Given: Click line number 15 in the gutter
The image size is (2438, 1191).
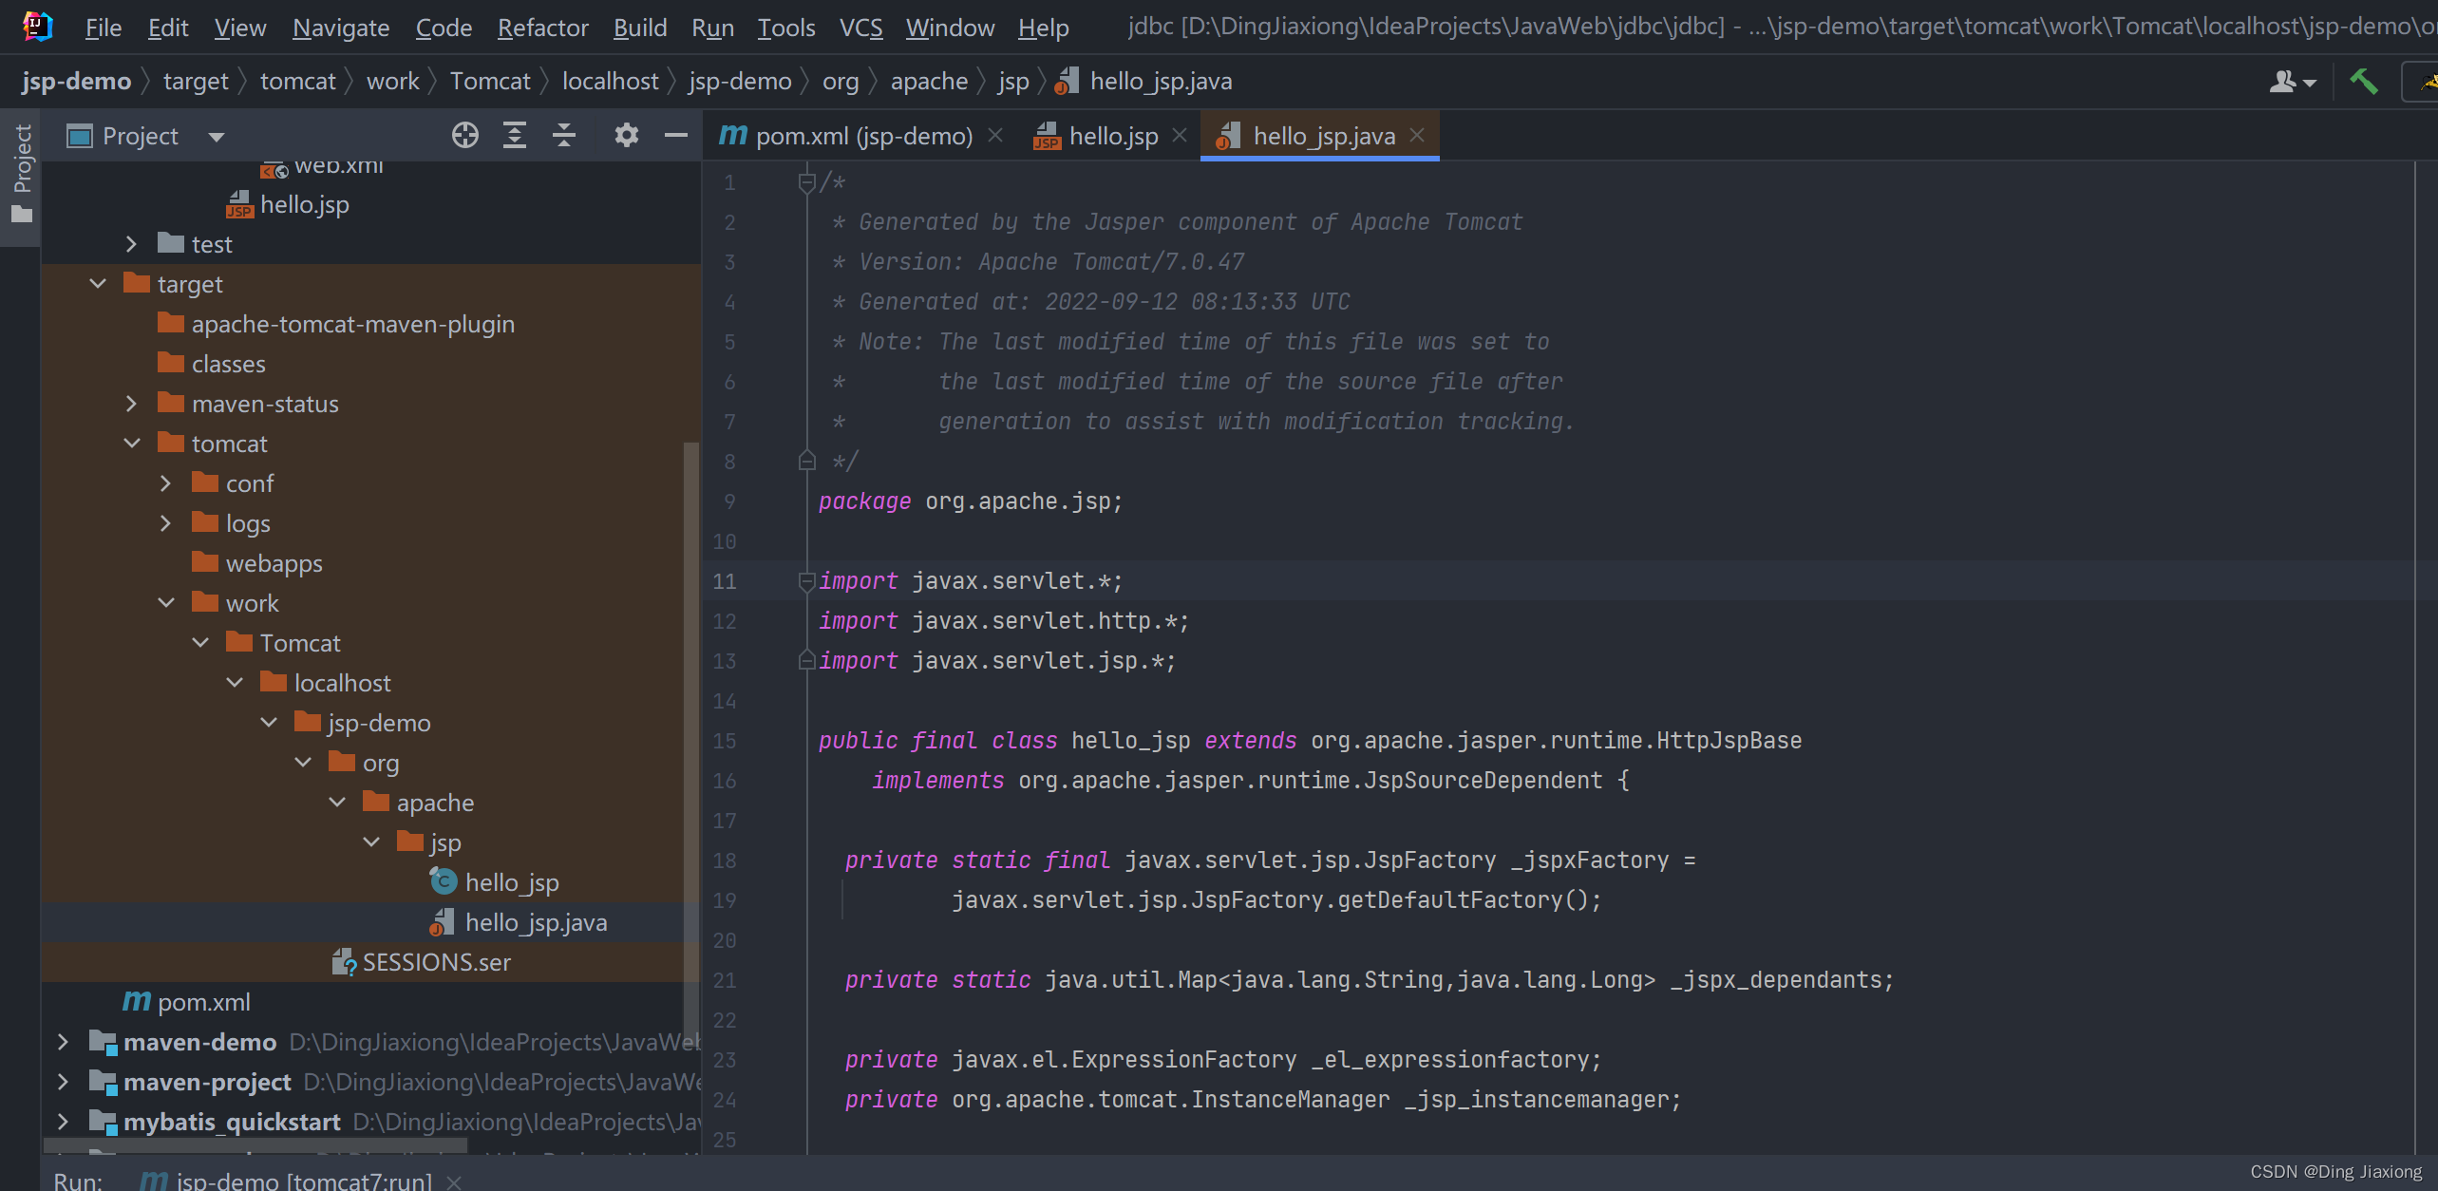Looking at the screenshot, I should pyautogui.click(x=725, y=741).
